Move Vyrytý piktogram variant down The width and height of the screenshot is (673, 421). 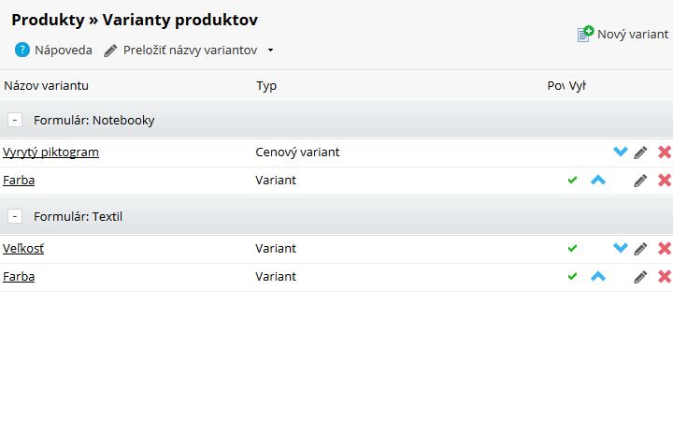[620, 152]
